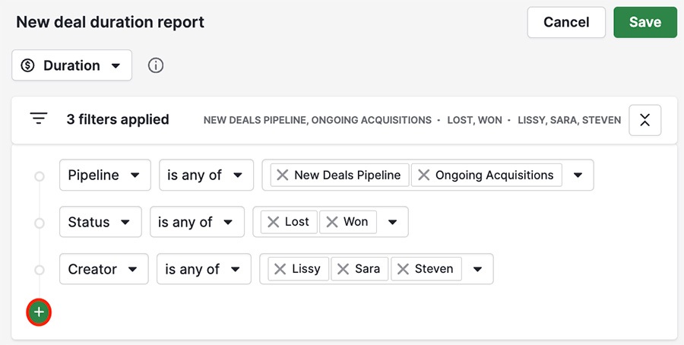The height and width of the screenshot is (345, 684).
Task: Remove Lissy from the Creator filter
Action: (x=280, y=269)
